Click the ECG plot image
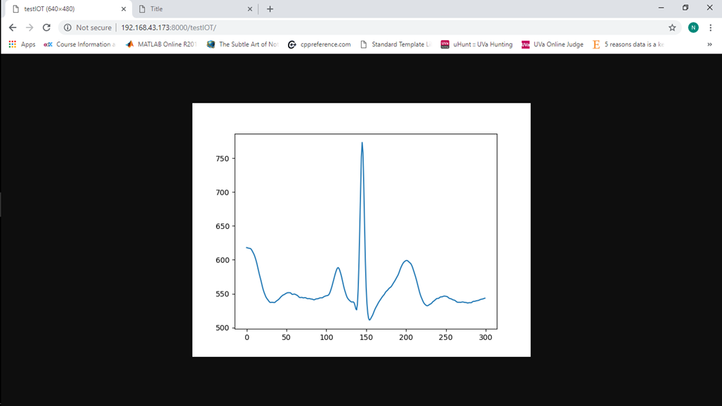This screenshot has height=406, width=722. pos(362,230)
